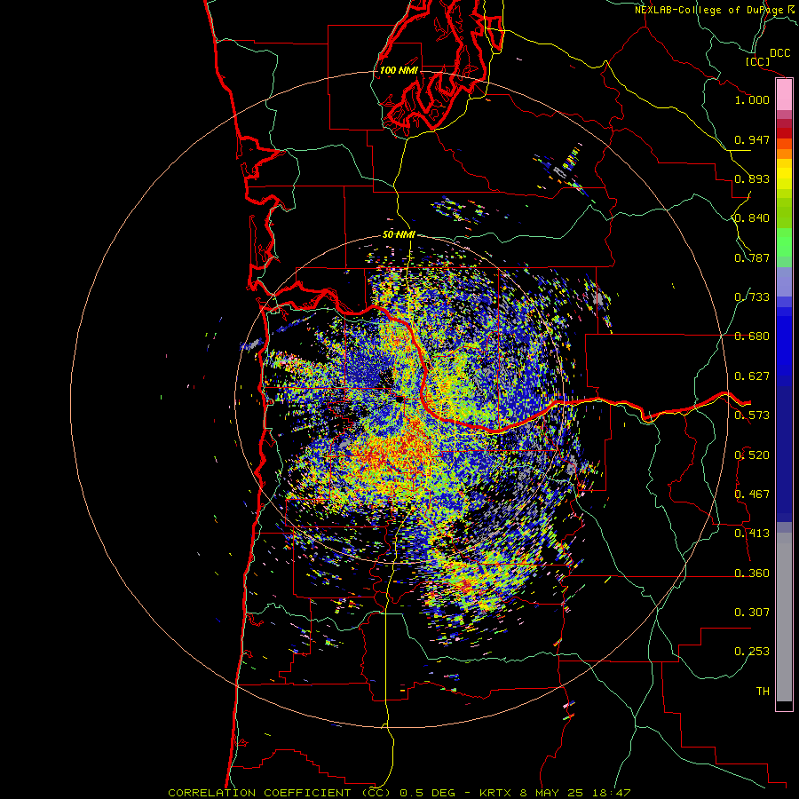Click the 0.893 color scale value

coord(752,178)
